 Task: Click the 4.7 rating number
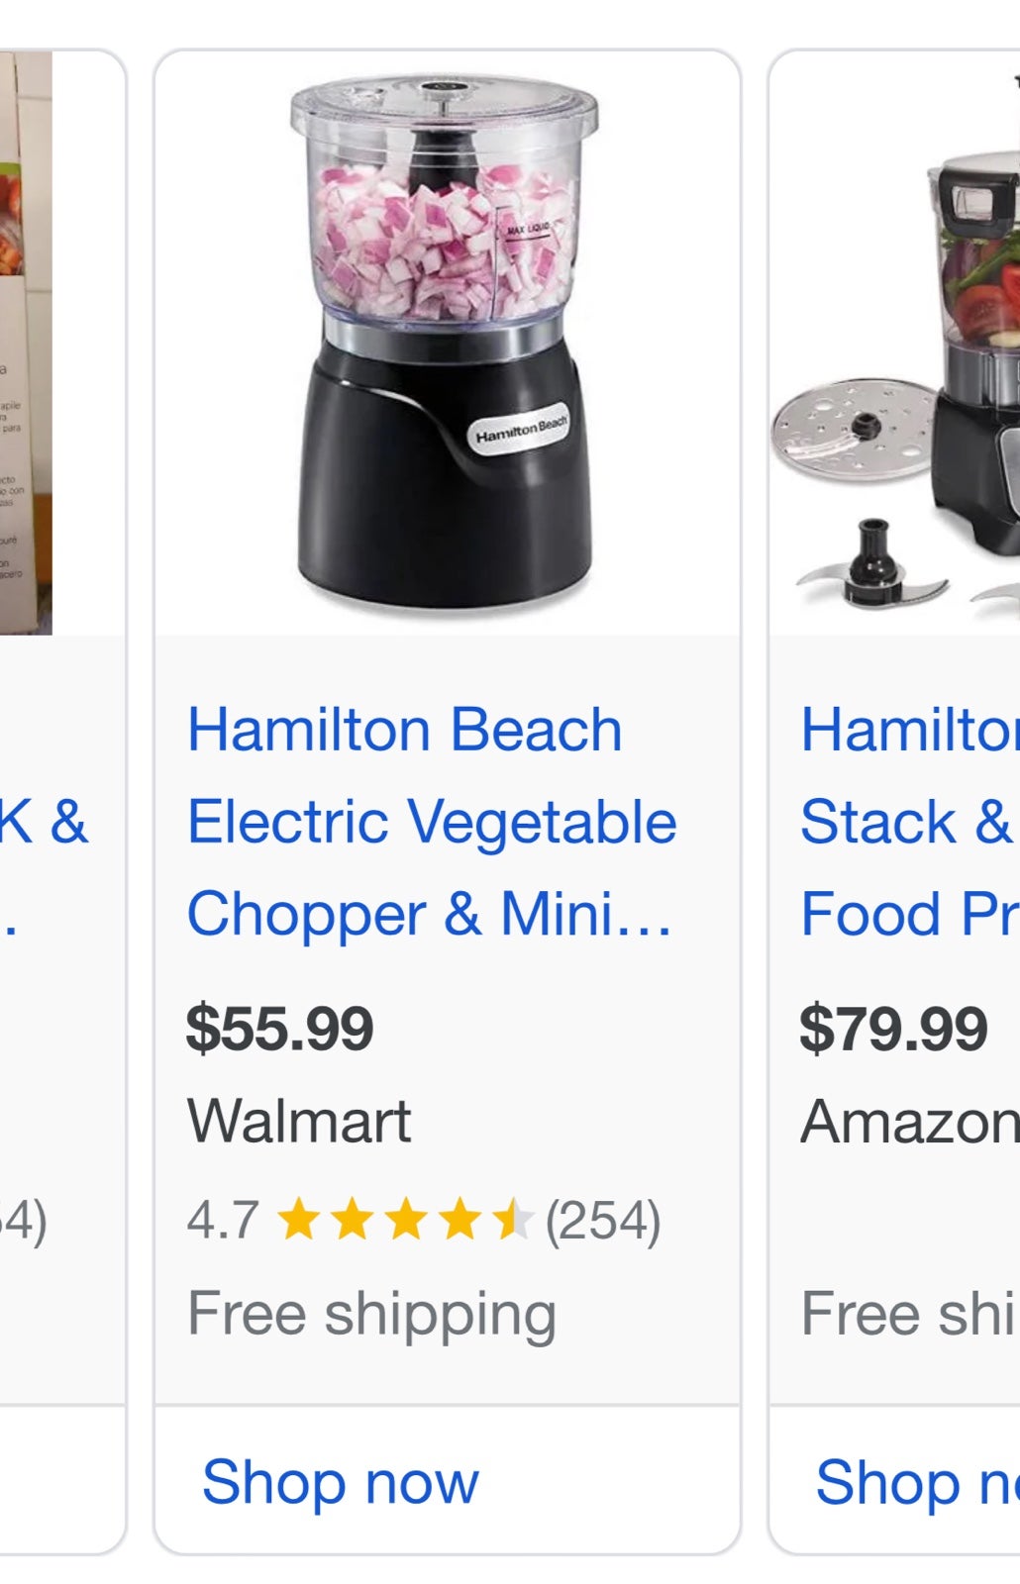coord(223,1220)
